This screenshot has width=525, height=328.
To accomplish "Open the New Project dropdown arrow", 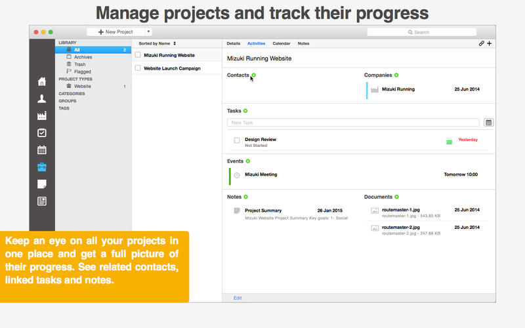I will coord(149,31).
